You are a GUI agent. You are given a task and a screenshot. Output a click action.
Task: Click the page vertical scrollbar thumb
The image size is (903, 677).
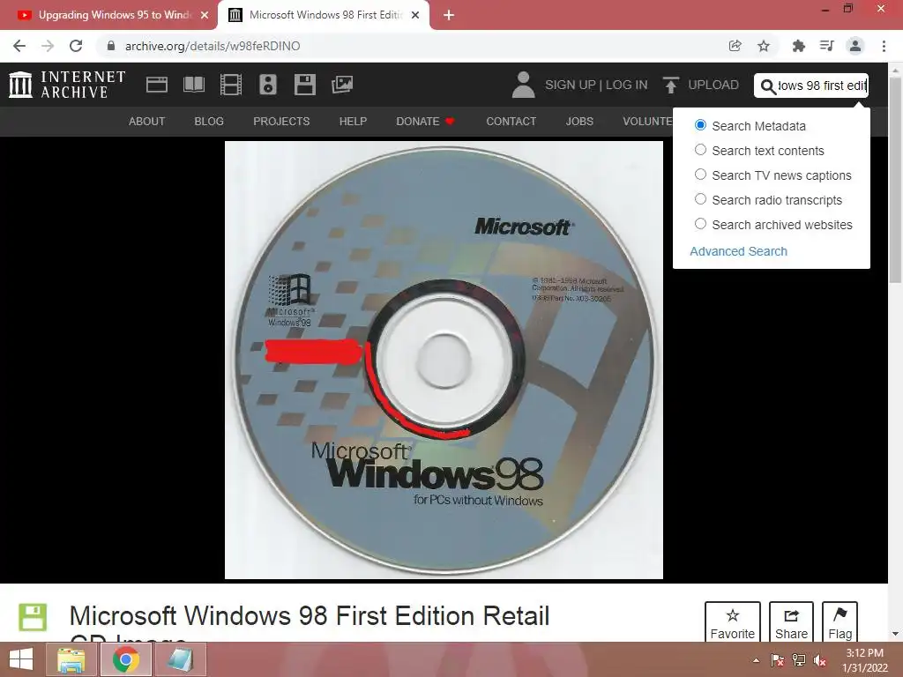896,178
